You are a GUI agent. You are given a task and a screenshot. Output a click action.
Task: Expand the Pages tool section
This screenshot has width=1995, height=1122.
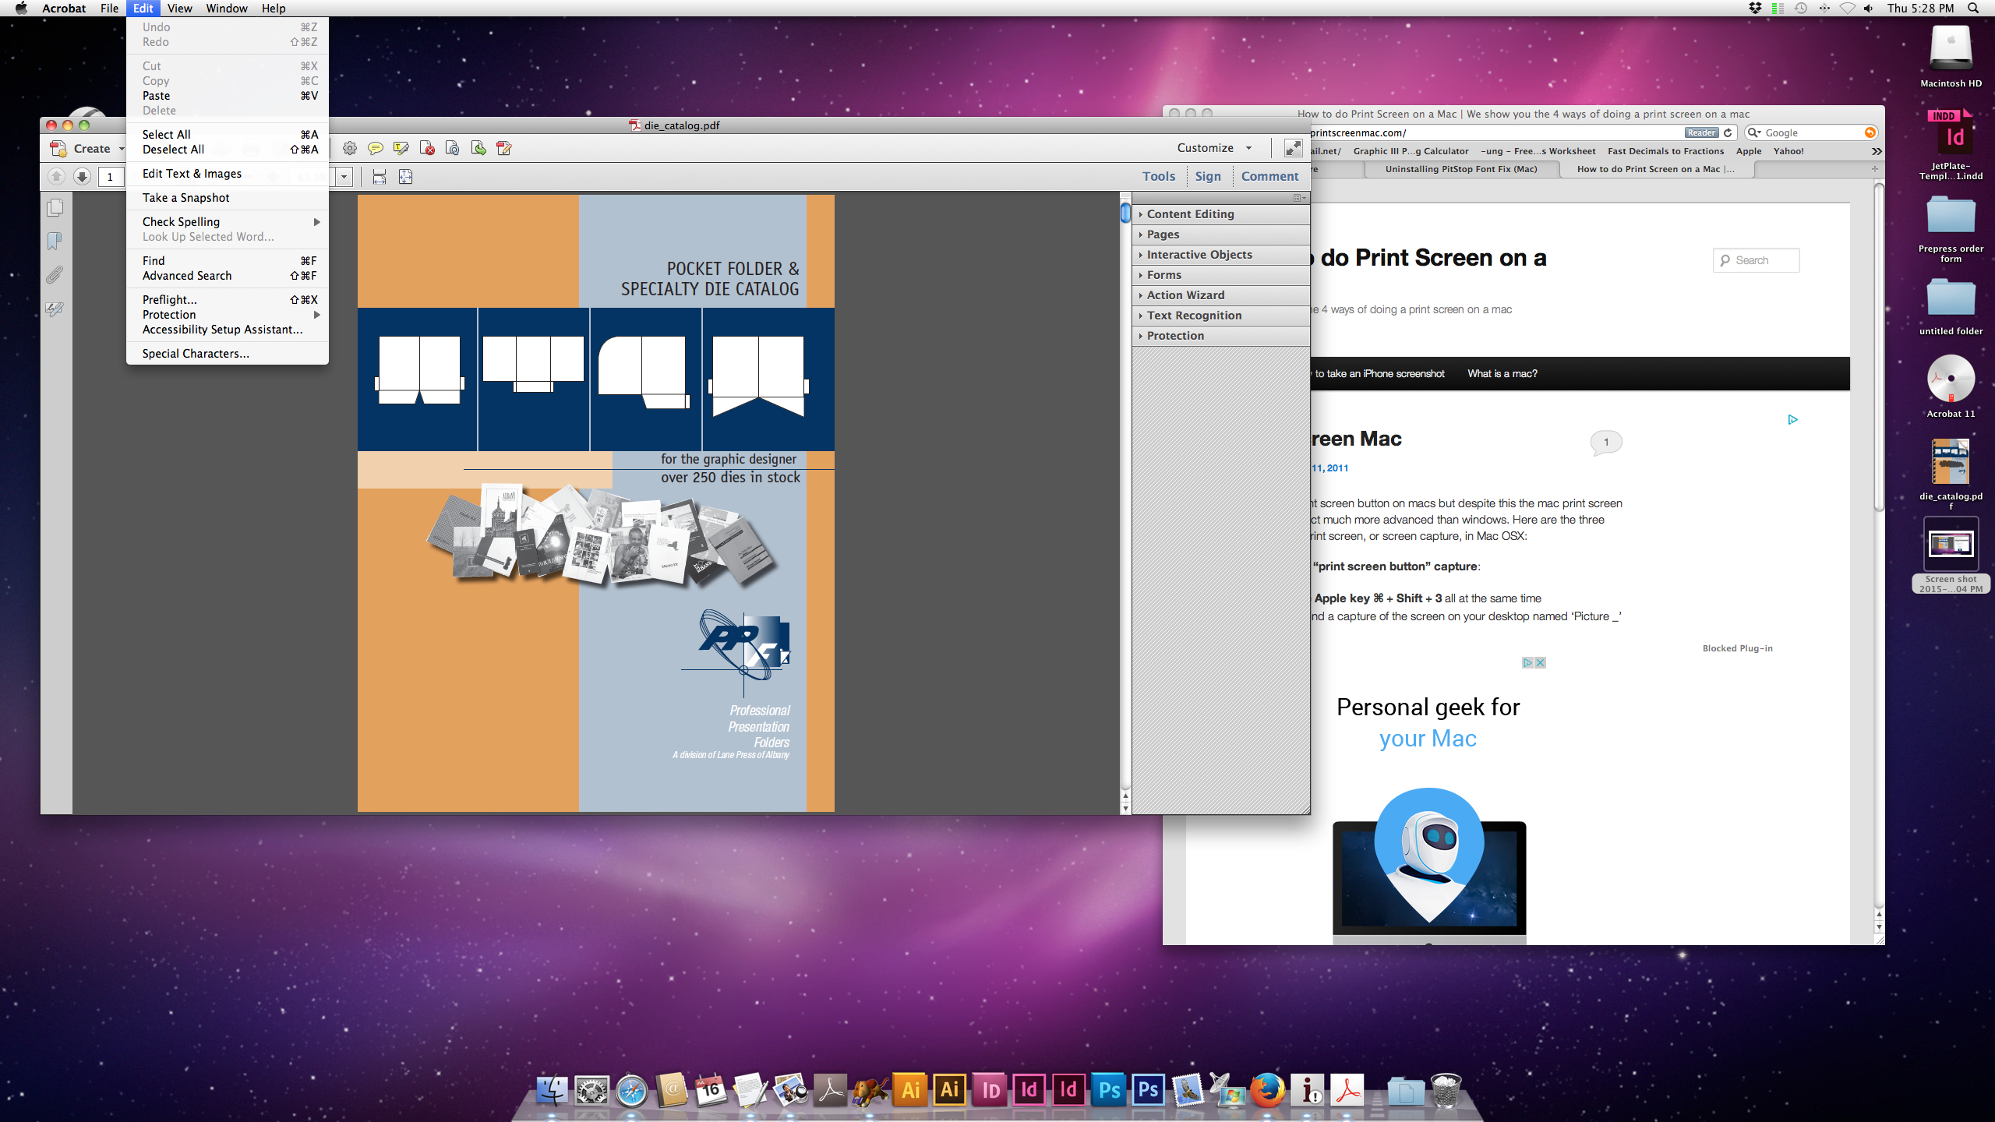[x=1221, y=235]
